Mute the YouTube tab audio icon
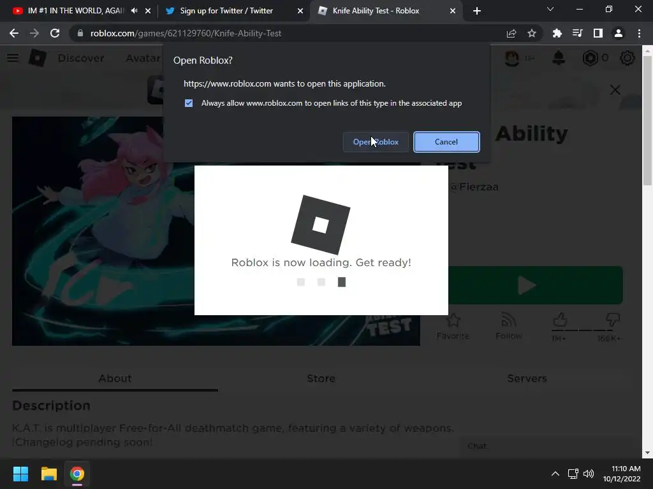 click(134, 11)
